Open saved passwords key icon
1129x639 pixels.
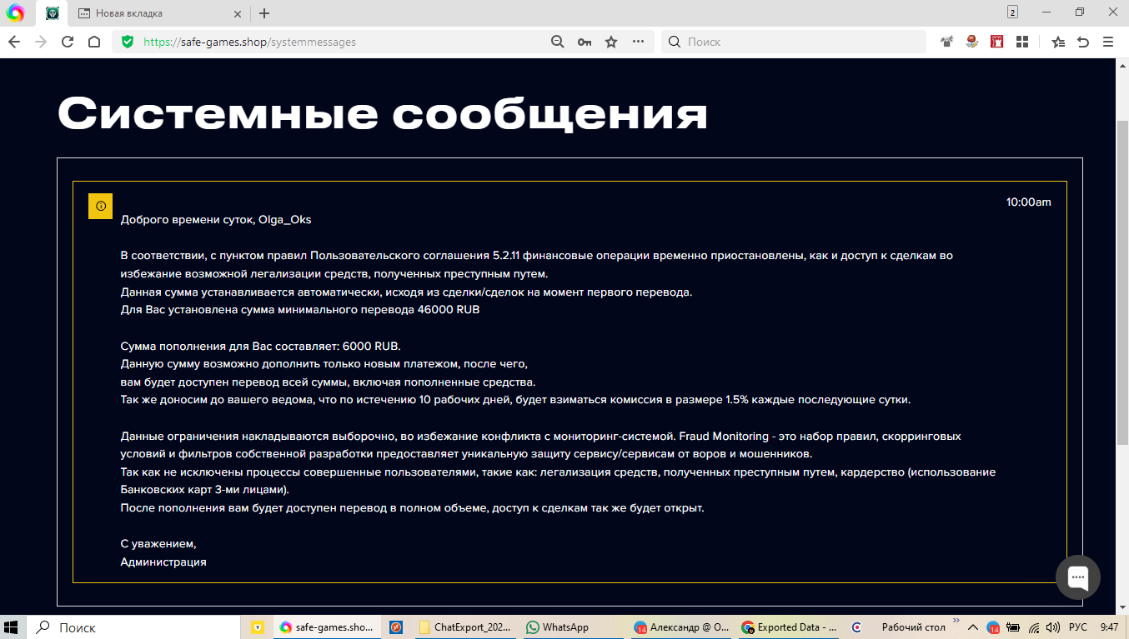pyautogui.click(x=585, y=42)
